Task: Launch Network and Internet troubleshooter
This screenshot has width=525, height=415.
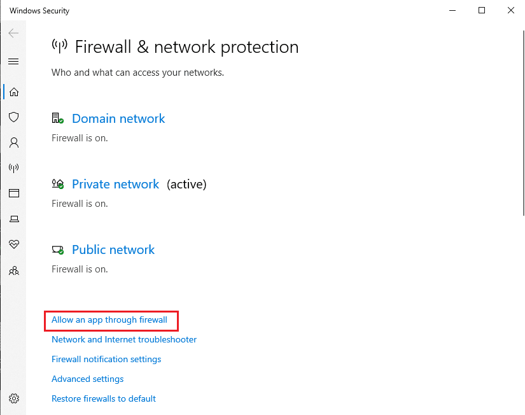Action: coord(123,339)
